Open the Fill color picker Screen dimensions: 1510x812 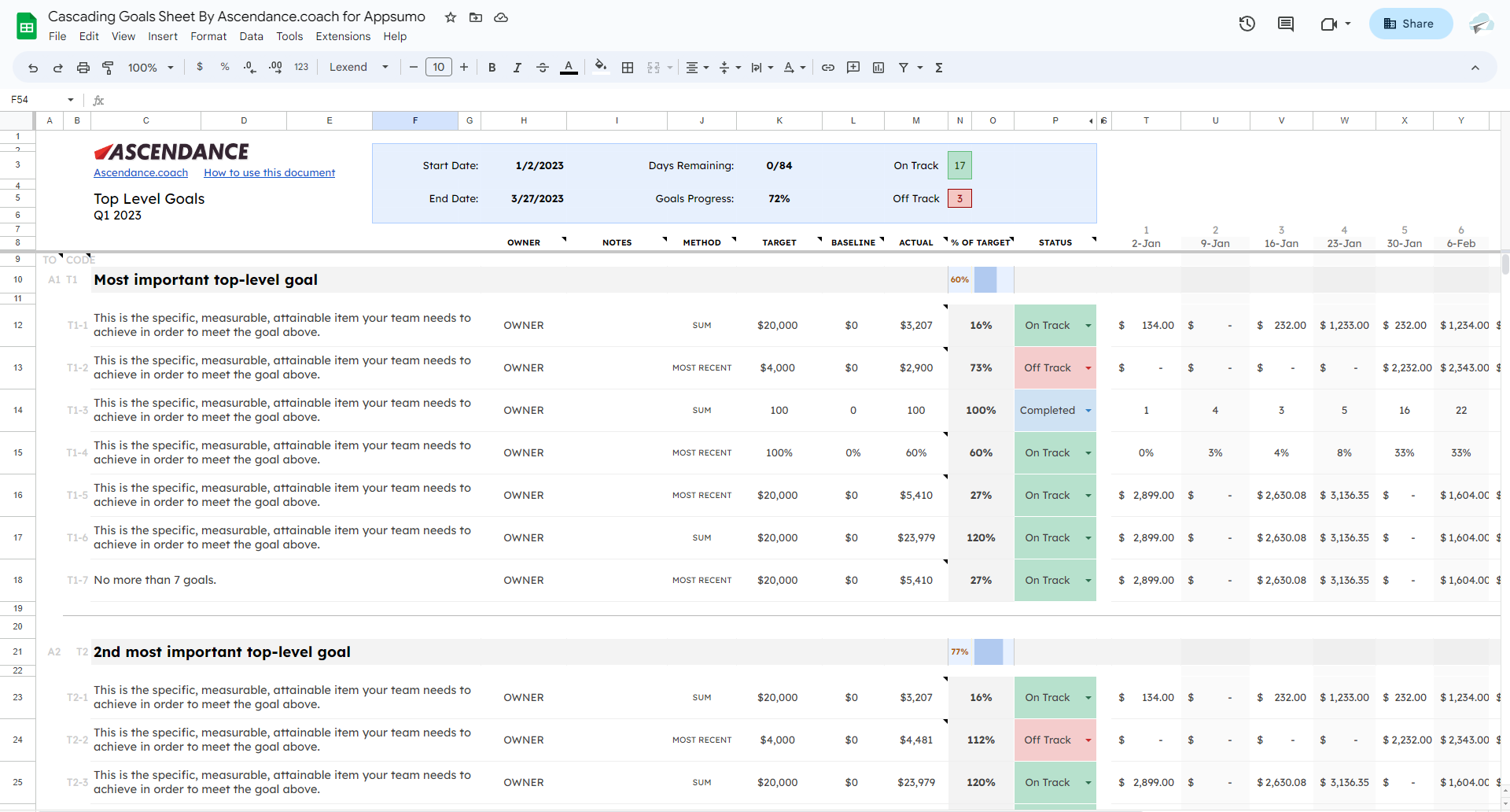click(601, 67)
